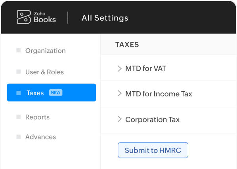Expand Corporation Tax with its chevron
The width and height of the screenshot is (237, 169).
119,119
